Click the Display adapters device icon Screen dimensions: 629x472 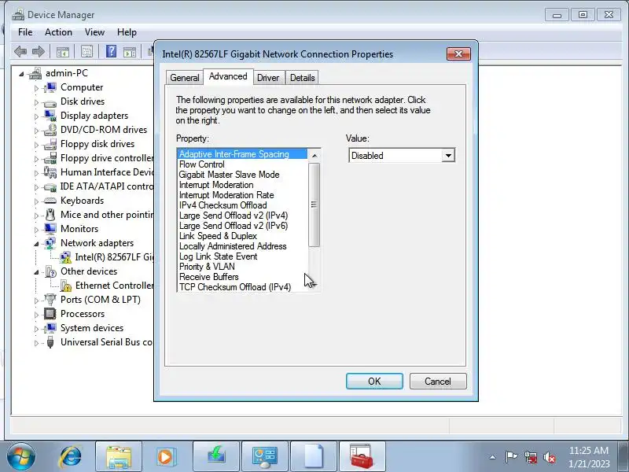[x=50, y=116]
